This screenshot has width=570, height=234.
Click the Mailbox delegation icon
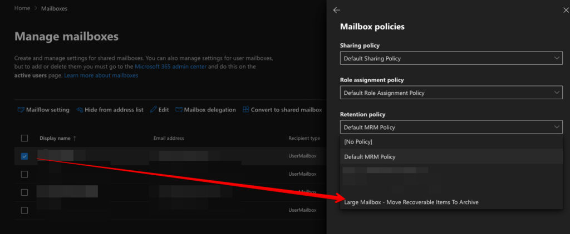point(179,110)
